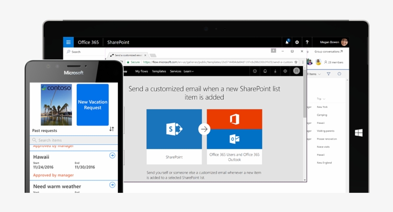The image size is (393, 212).
Task: Click the Flow download arrow icon
Action: tap(275, 71)
